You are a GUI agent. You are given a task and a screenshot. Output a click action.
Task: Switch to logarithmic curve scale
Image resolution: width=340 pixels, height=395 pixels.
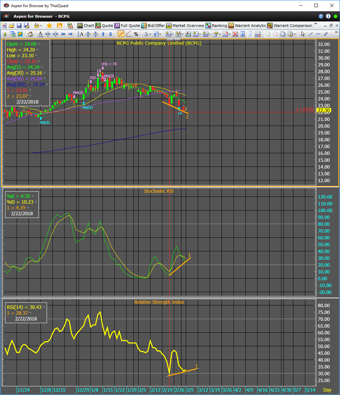coord(129,34)
